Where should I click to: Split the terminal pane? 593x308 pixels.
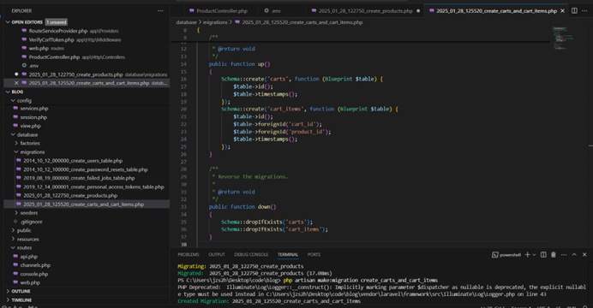coord(543,255)
